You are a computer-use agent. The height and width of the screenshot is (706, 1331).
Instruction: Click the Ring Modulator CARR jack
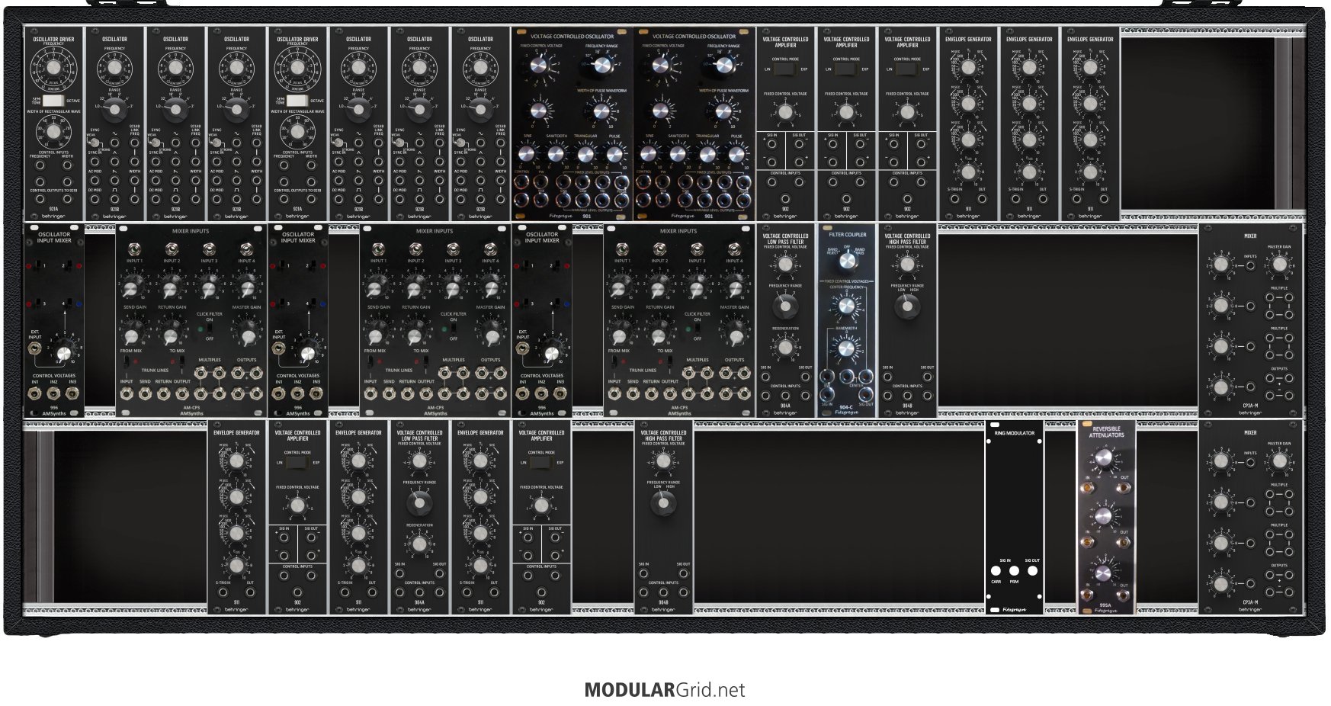tap(996, 571)
